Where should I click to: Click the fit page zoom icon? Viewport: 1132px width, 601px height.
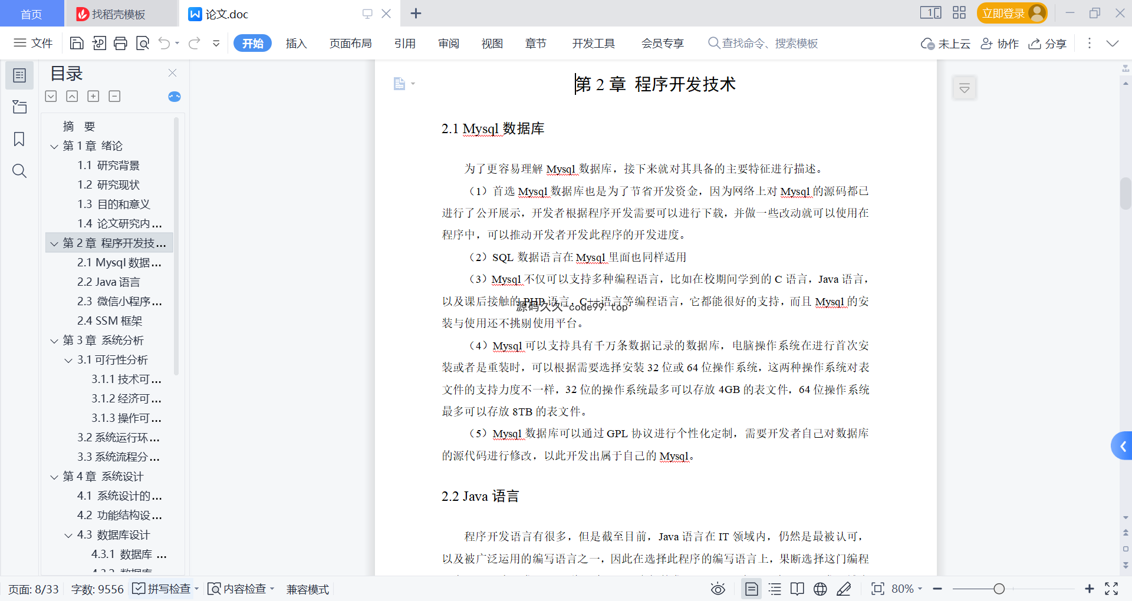tap(878, 589)
